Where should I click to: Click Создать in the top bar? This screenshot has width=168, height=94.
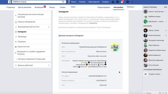[x=106, y=2]
